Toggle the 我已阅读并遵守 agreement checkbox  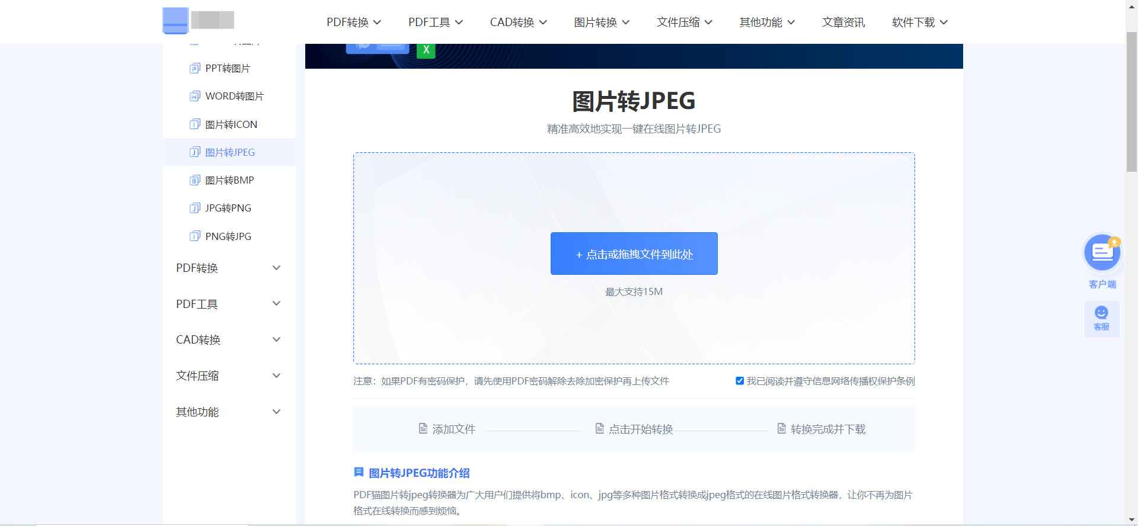tap(740, 381)
